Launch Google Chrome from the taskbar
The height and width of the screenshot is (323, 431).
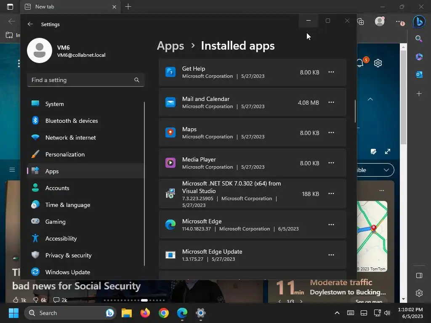coord(164,313)
